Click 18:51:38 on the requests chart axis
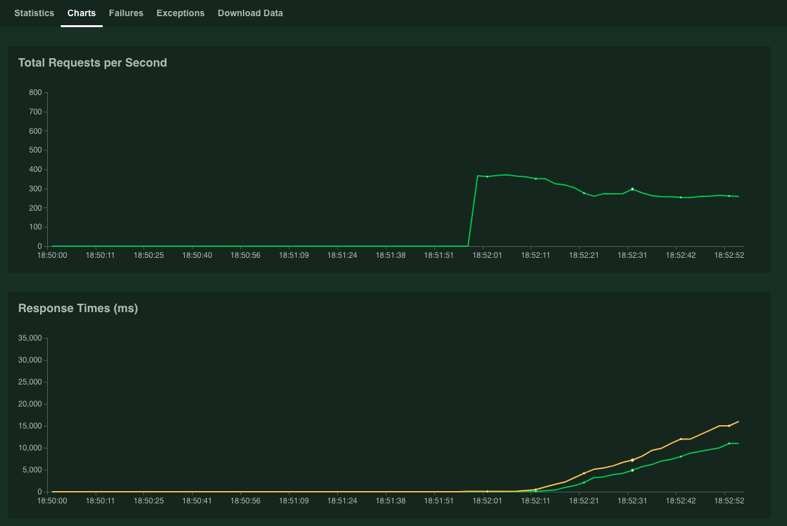 [x=390, y=255]
